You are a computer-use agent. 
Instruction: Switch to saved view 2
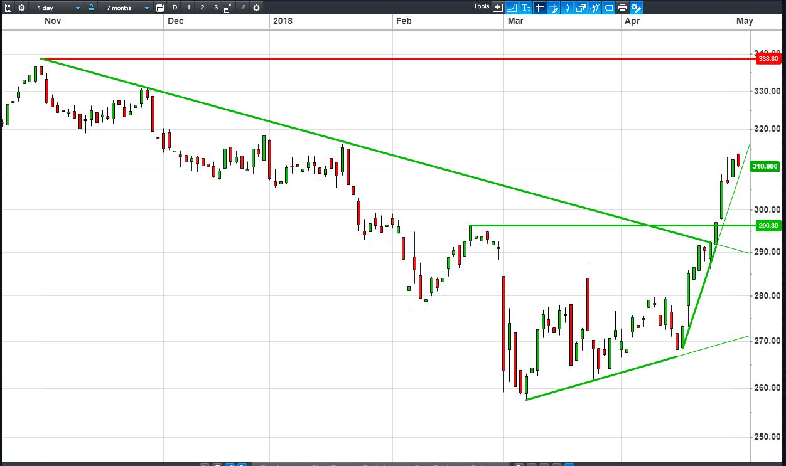point(202,8)
